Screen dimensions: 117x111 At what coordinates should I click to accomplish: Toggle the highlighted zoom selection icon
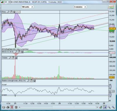tap(105, 107)
